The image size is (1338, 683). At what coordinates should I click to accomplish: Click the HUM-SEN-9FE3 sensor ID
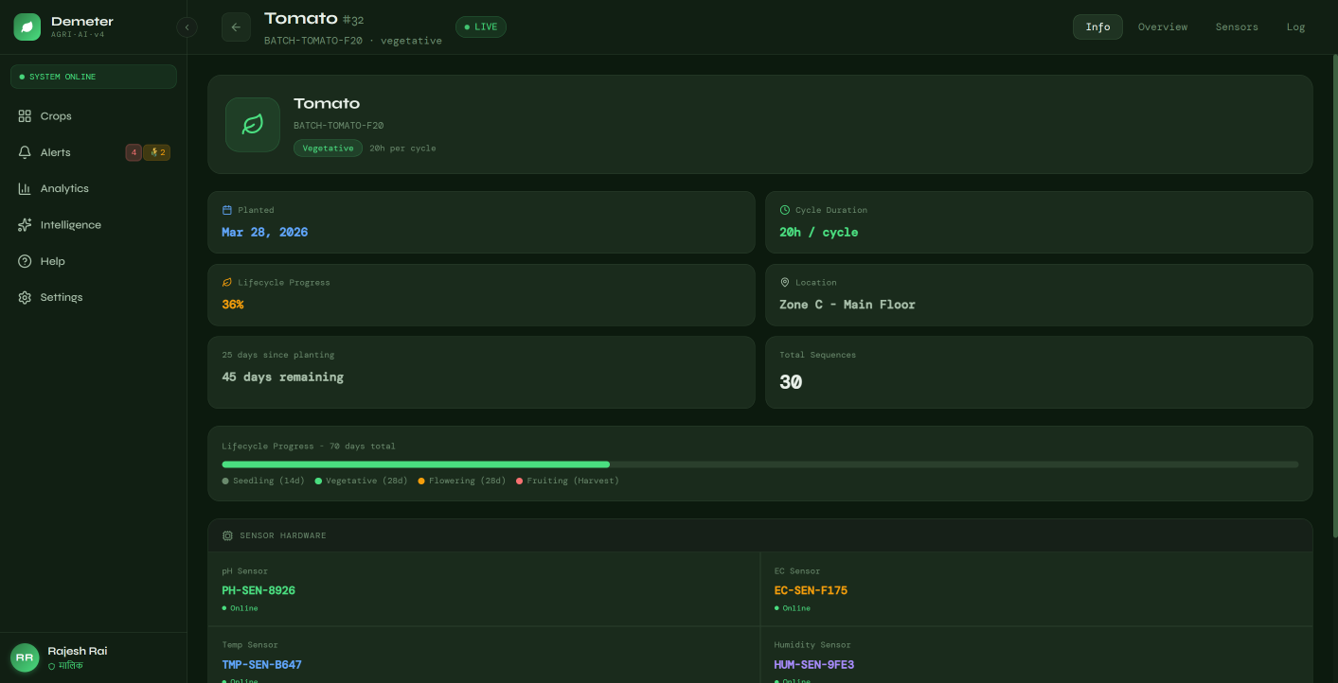click(x=814, y=665)
